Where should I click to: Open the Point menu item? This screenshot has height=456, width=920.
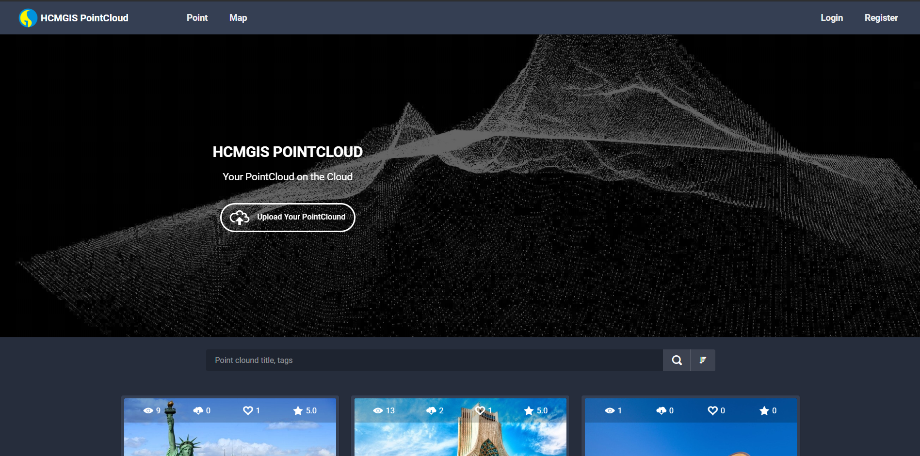[x=197, y=17]
